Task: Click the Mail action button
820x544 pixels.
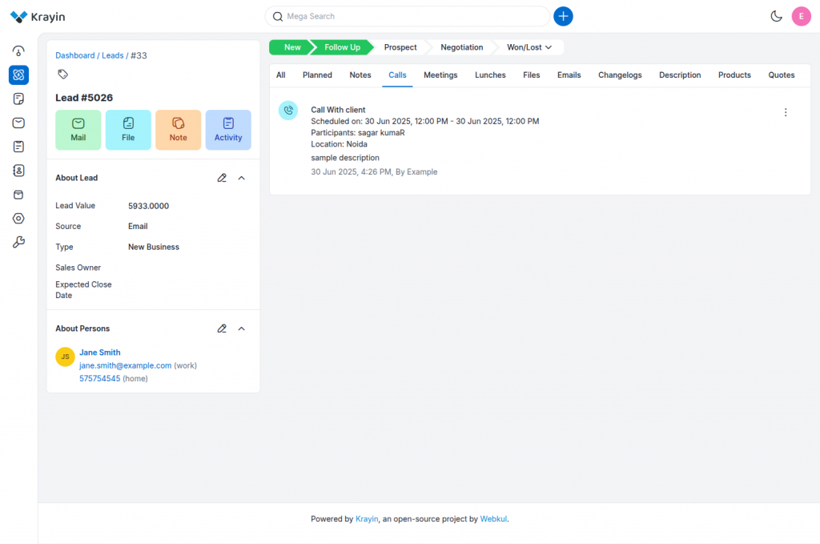Action: point(78,130)
